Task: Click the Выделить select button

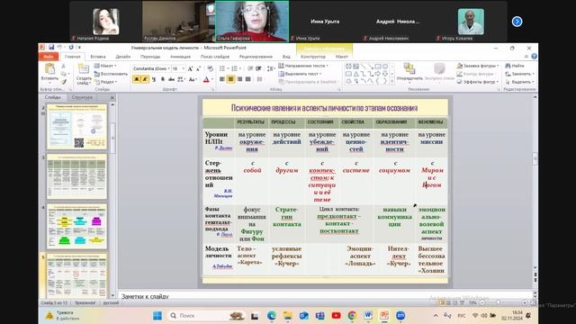Action: pos(519,82)
